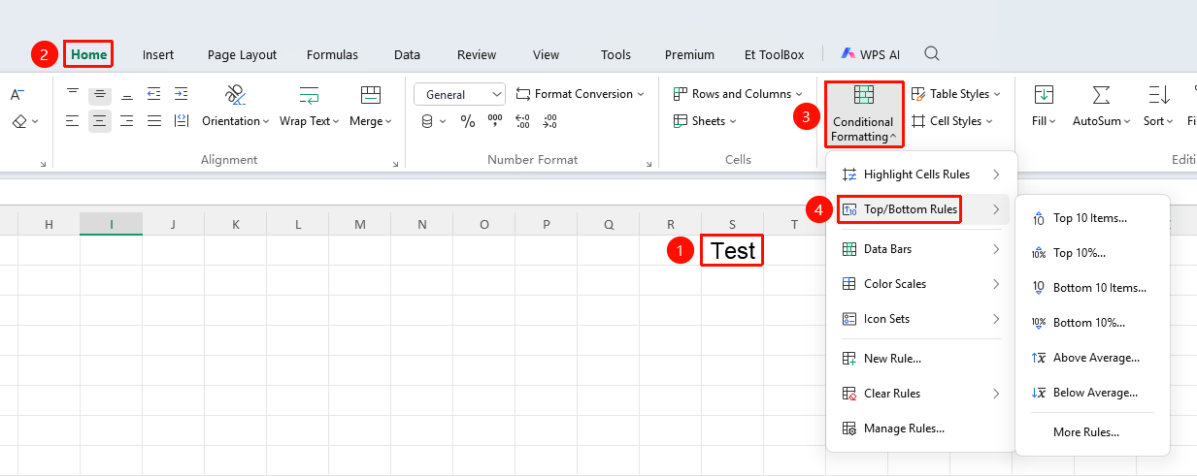
Task: Click the distributed alignment icon
Action: pos(182,121)
